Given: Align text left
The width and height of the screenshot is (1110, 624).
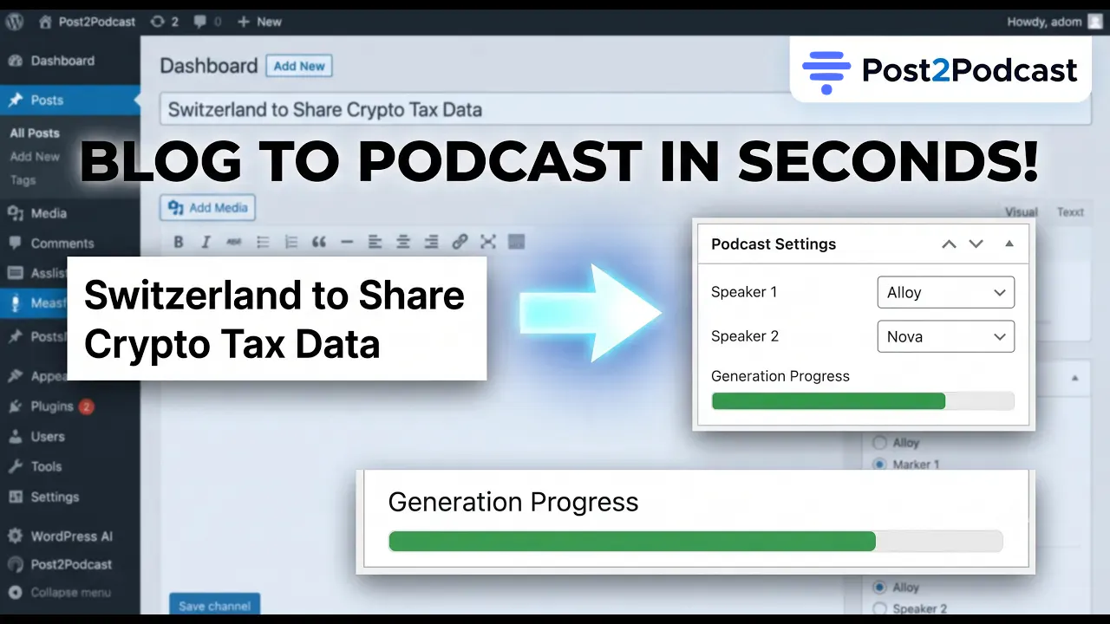Looking at the screenshot, I should coord(375,242).
